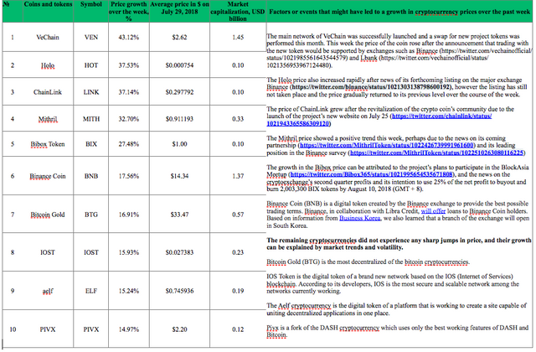Click the $2.20 average price cell
The image size is (536, 352).
[179, 329]
